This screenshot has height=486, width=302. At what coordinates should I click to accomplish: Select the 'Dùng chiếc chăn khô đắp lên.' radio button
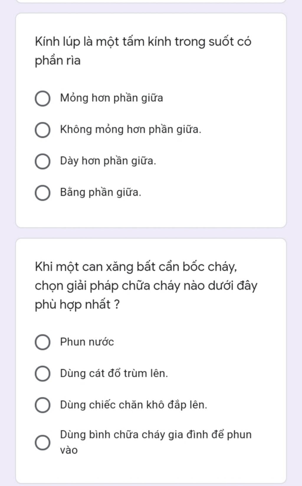pos(42,405)
